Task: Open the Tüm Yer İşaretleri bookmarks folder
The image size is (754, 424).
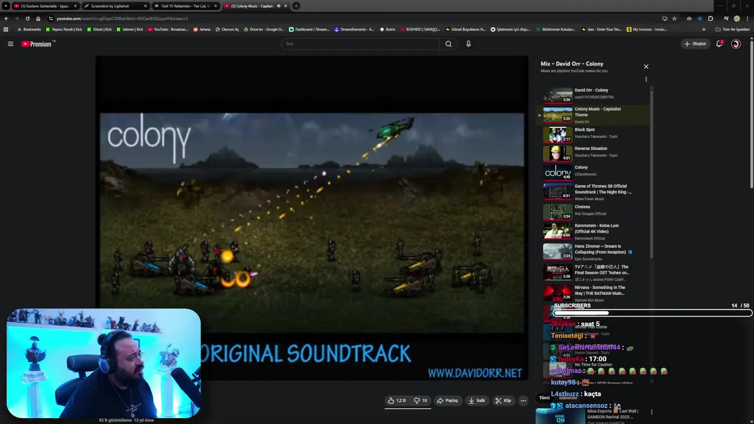Action: (732, 29)
